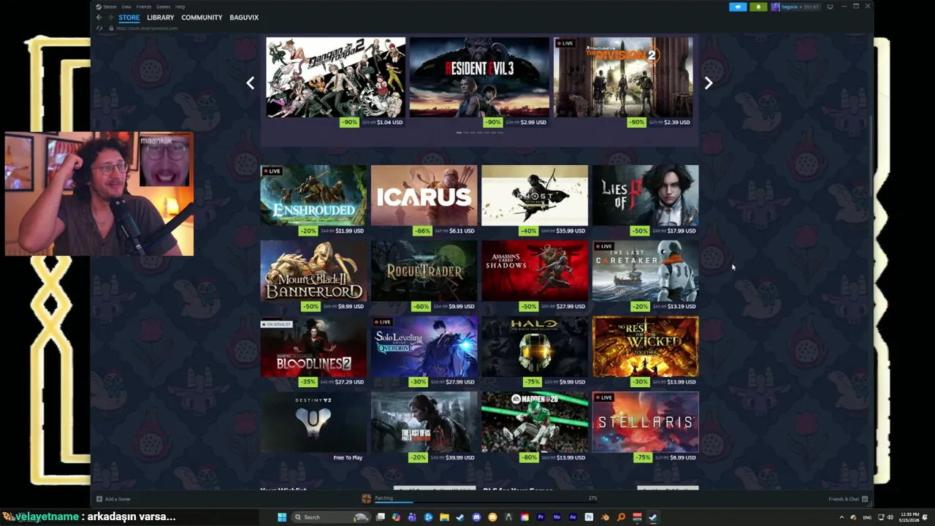Open Microsoft Teams from the taskbar
The image size is (935, 526).
tap(412, 517)
